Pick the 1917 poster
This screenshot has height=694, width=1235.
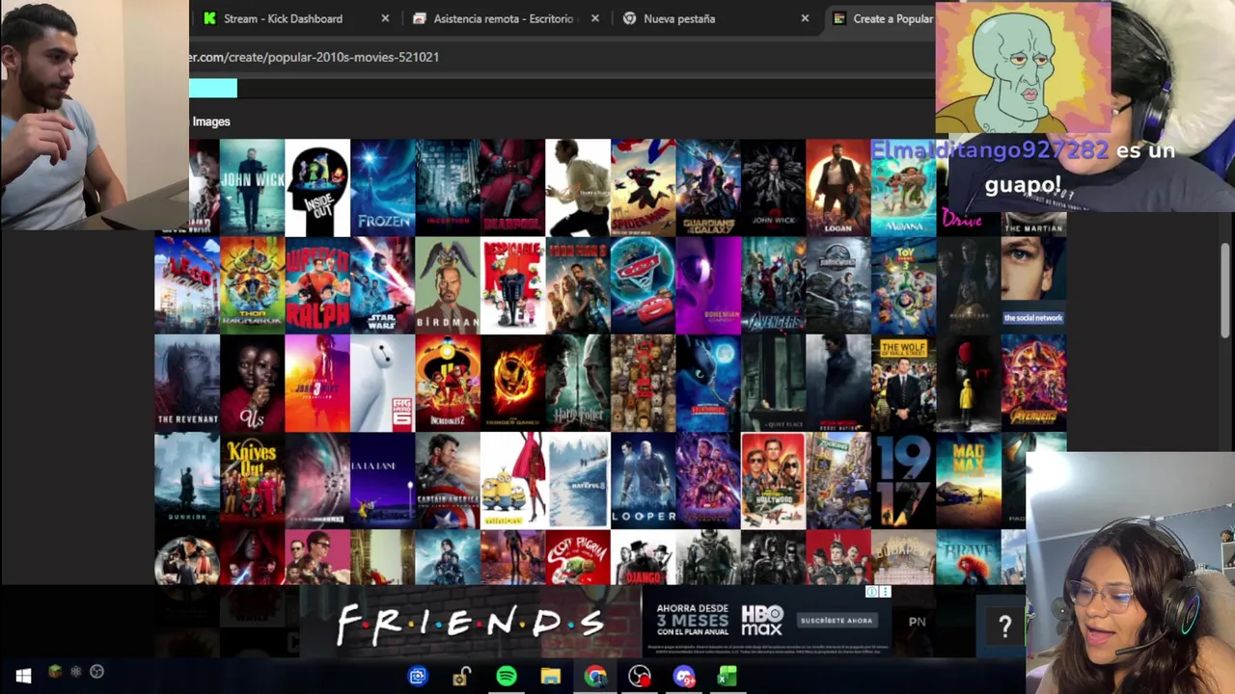[903, 480]
